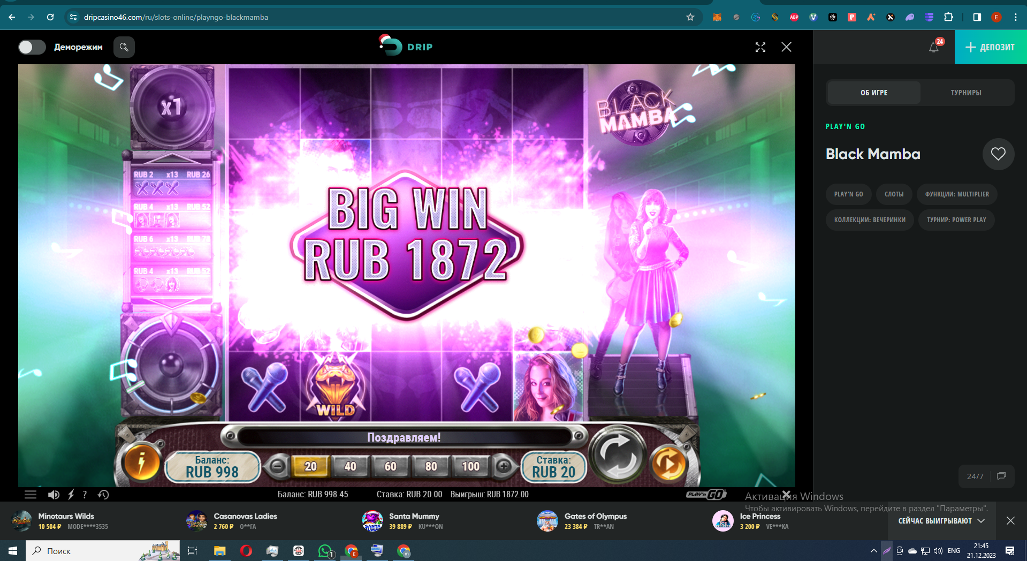Start autoplay with the orange button
Image resolution: width=1027 pixels, height=561 pixels.
(x=668, y=463)
